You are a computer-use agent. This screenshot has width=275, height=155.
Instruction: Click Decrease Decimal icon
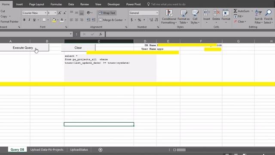point(156,20)
